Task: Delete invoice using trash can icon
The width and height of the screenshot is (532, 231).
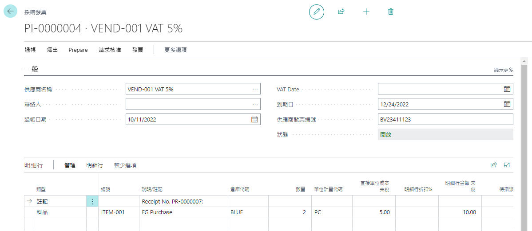Action: pyautogui.click(x=391, y=12)
